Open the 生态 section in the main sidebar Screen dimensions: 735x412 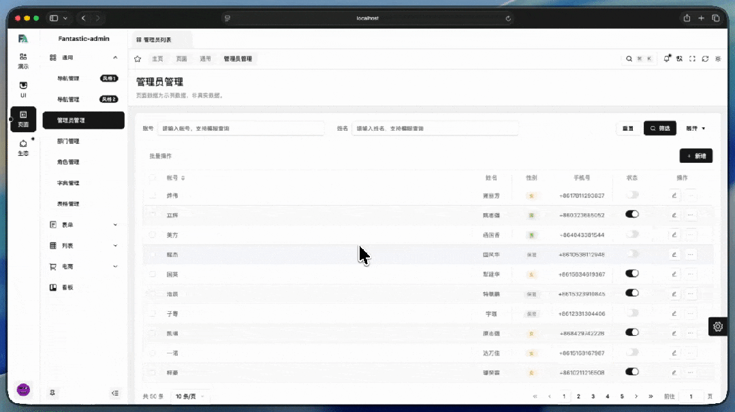pos(23,148)
